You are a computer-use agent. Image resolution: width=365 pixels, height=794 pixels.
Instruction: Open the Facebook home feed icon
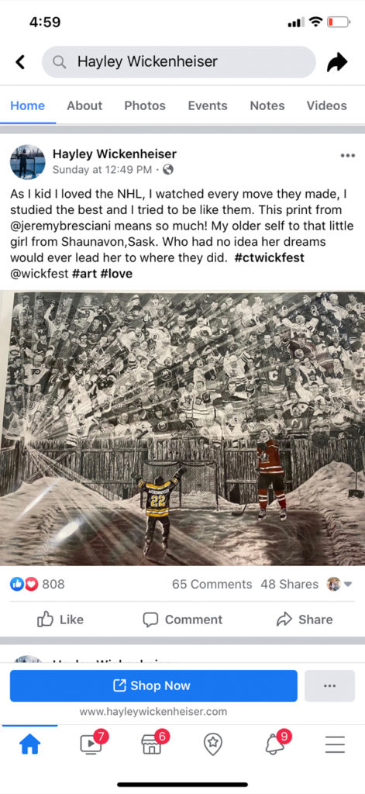29,744
